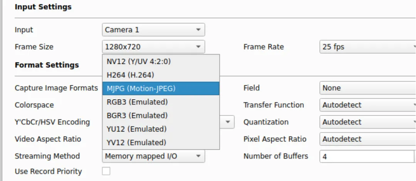Screen dimensions: 416x181
Task: Open the Frame Size 1280x720 dropdown
Action: click(153, 47)
